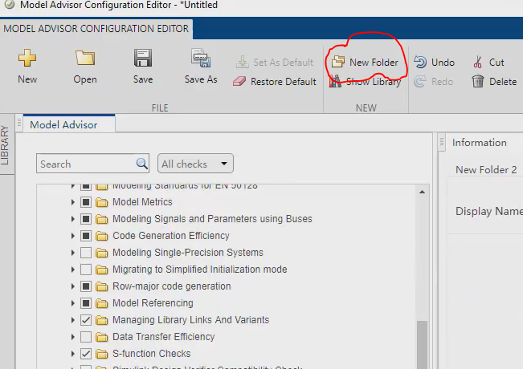Toggle the Model Metrics checkbox
Image resolution: width=523 pixels, height=369 pixels.
coord(86,202)
